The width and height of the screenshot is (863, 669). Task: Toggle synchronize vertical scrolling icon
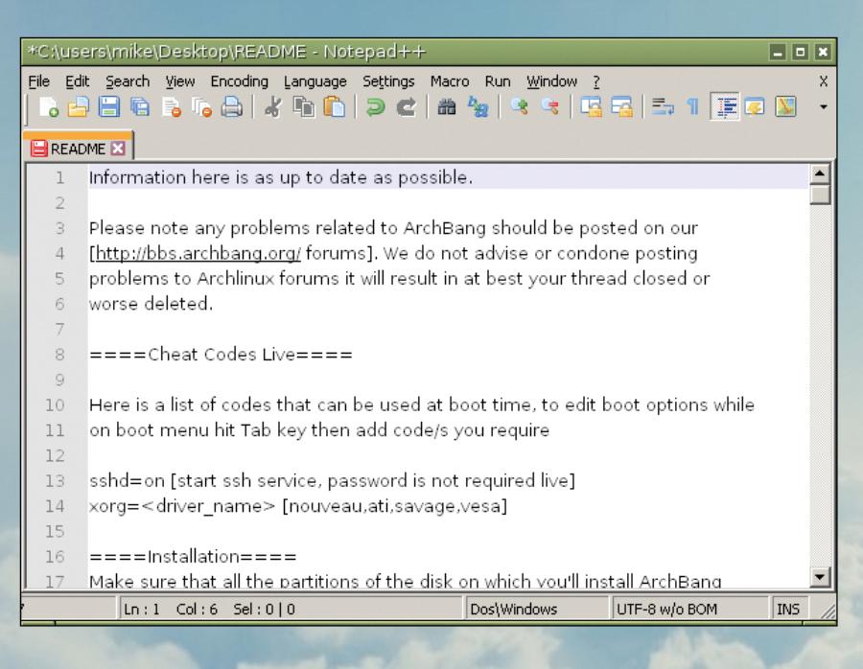591,106
